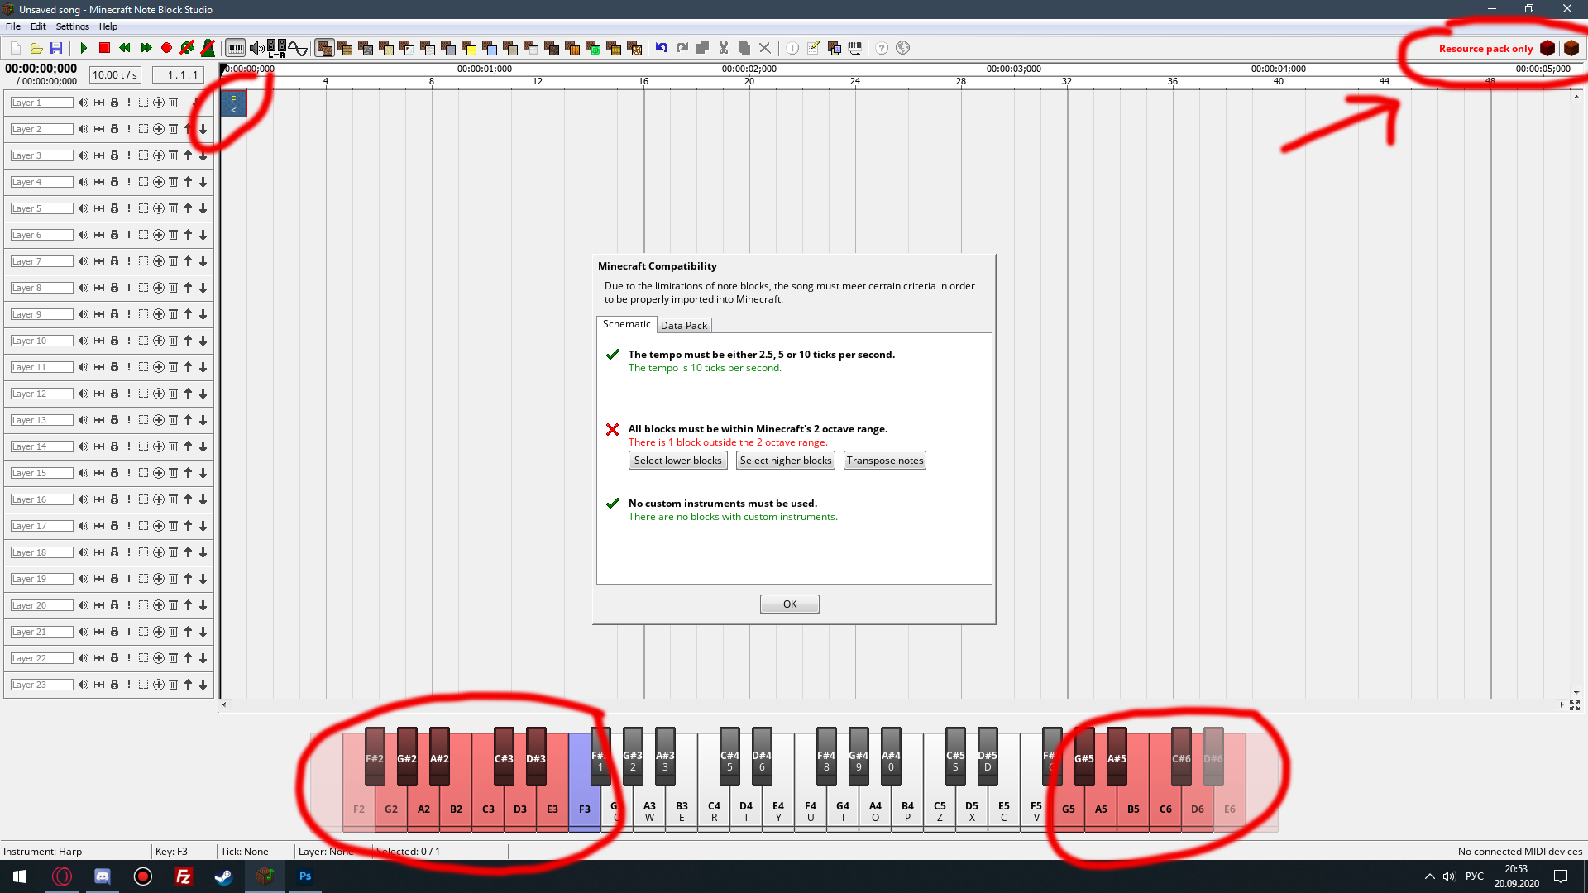Click the Transpose notes button
1588x893 pixels.
click(x=884, y=461)
